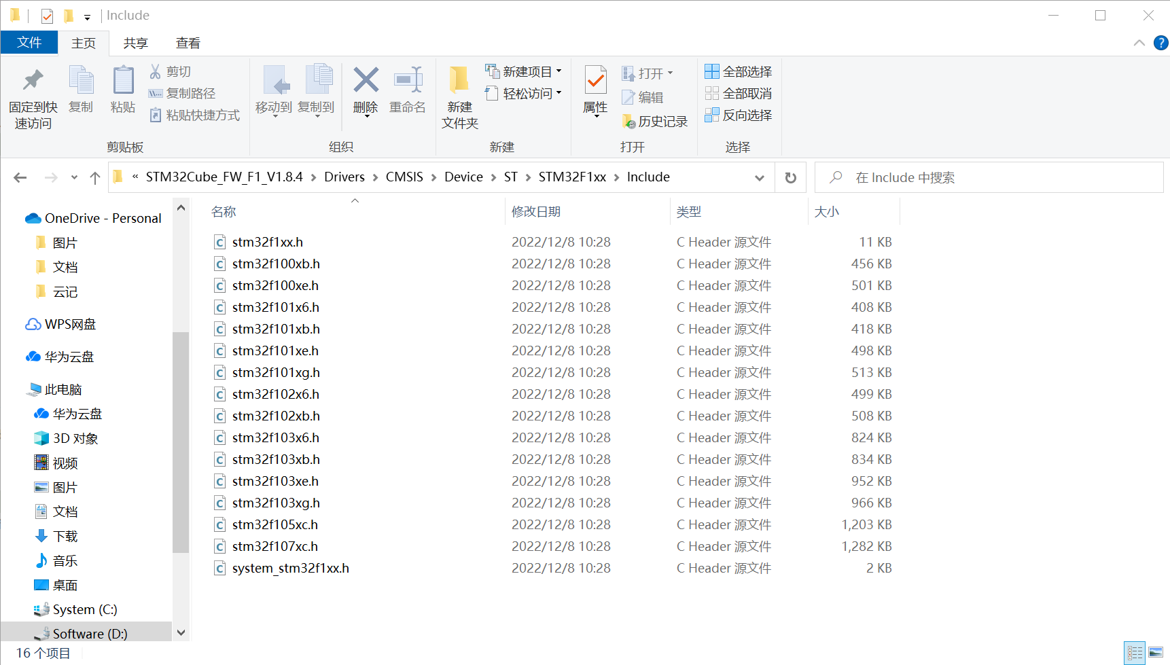This screenshot has width=1170, height=665.
Task: Open 3D 对象 in the navigation pane
Action: point(67,438)
